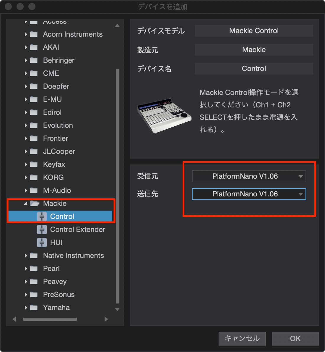The image size is (325, 352).
Task: Click the M-Audio folder icon
Action: (x=34, y=190)
